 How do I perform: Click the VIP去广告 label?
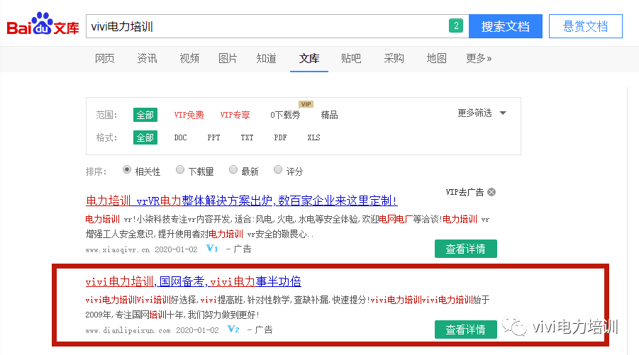[x=465, y=192]
